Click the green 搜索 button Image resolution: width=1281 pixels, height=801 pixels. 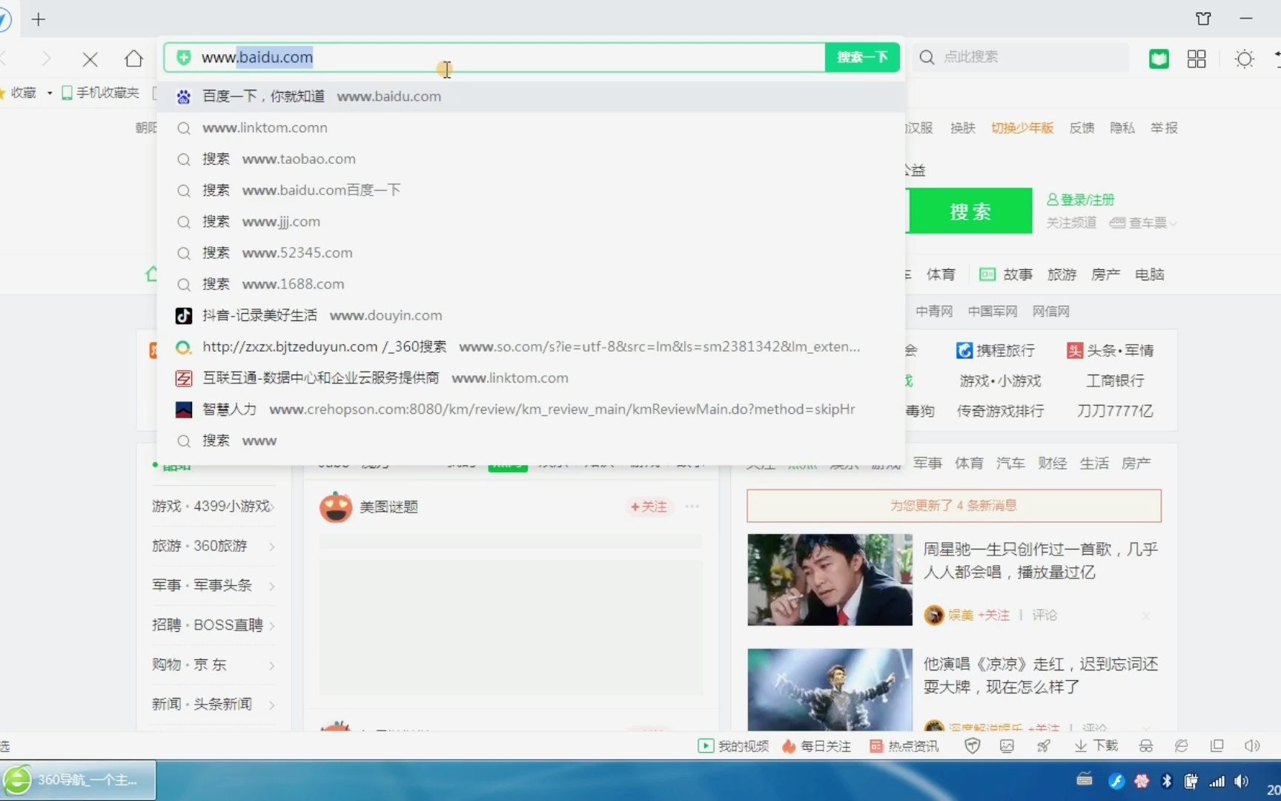(x=970, y=211)
